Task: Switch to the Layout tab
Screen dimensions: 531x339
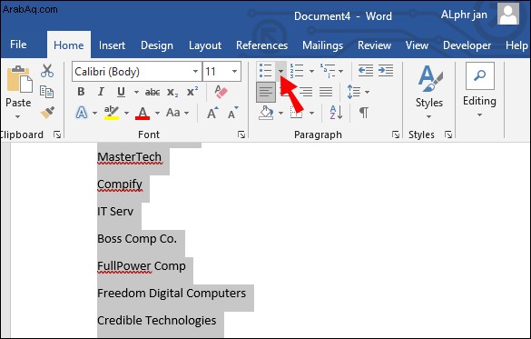Action: (x=205, y=45)
